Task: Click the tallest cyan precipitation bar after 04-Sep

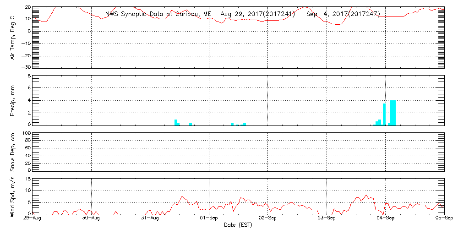Action: pyautogui.click(x=393, y=113)
